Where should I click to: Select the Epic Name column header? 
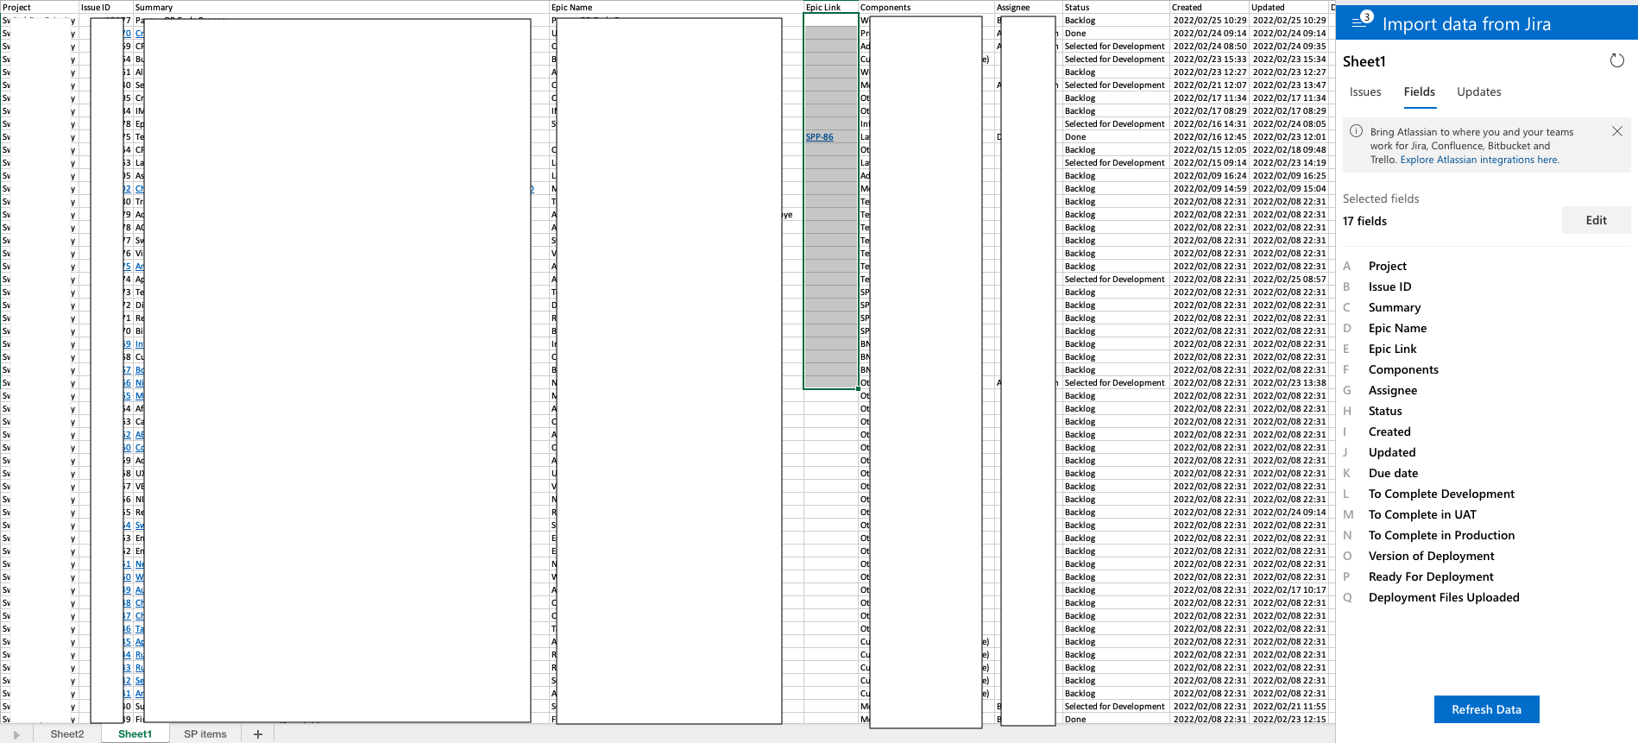click(677, 7)
